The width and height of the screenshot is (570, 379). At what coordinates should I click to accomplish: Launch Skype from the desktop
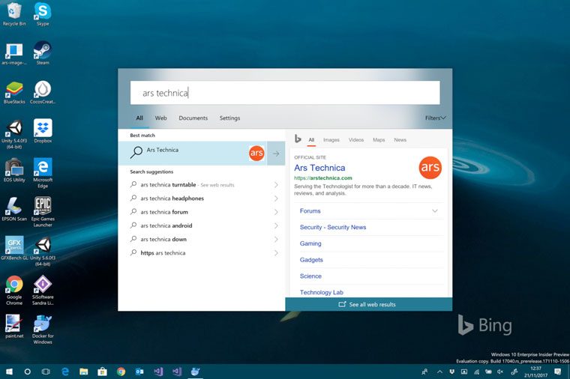pyautogui.click(x=43, y=13)
